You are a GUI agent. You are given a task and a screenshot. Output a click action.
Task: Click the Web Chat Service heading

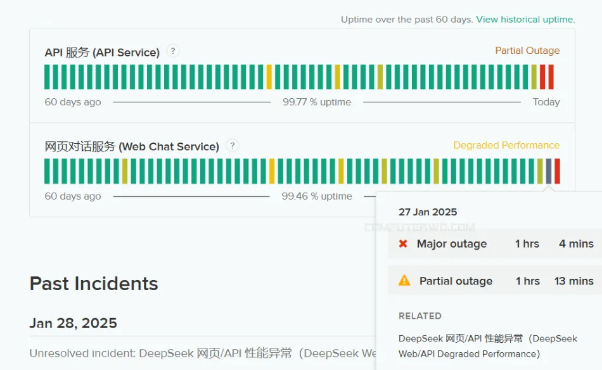132,146
